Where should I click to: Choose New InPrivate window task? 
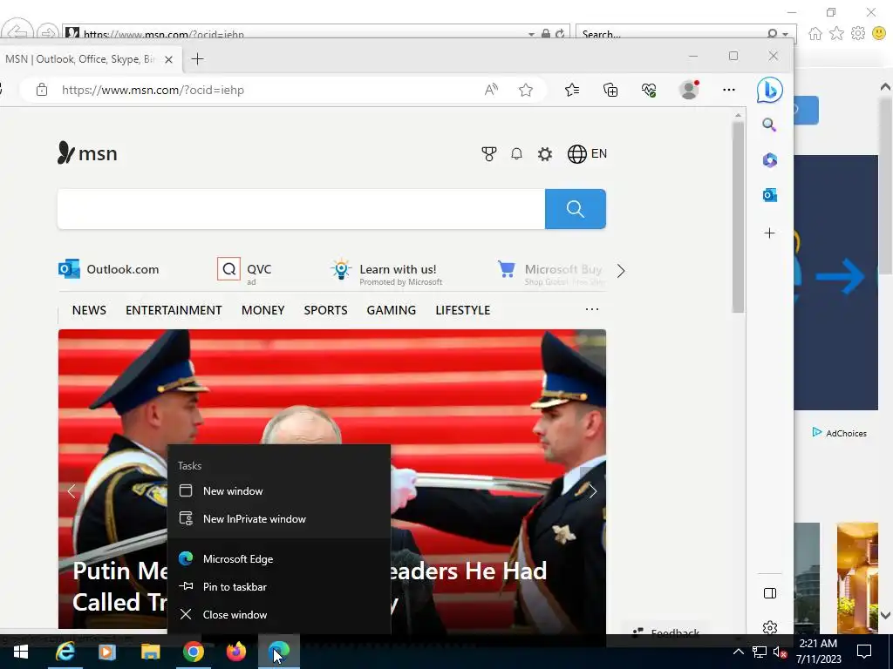(279, 519)
